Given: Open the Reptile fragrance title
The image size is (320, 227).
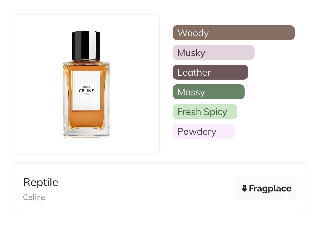Looking at the screenshot, I should tap(40, 182).
